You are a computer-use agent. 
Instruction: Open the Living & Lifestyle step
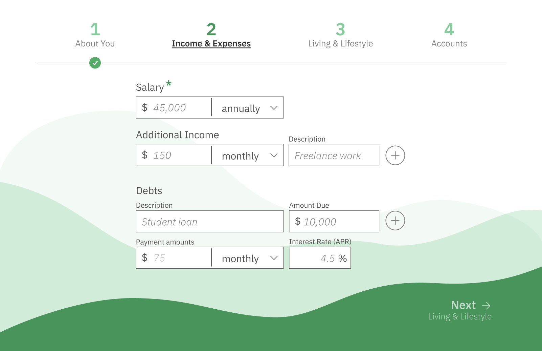[340, 43]
